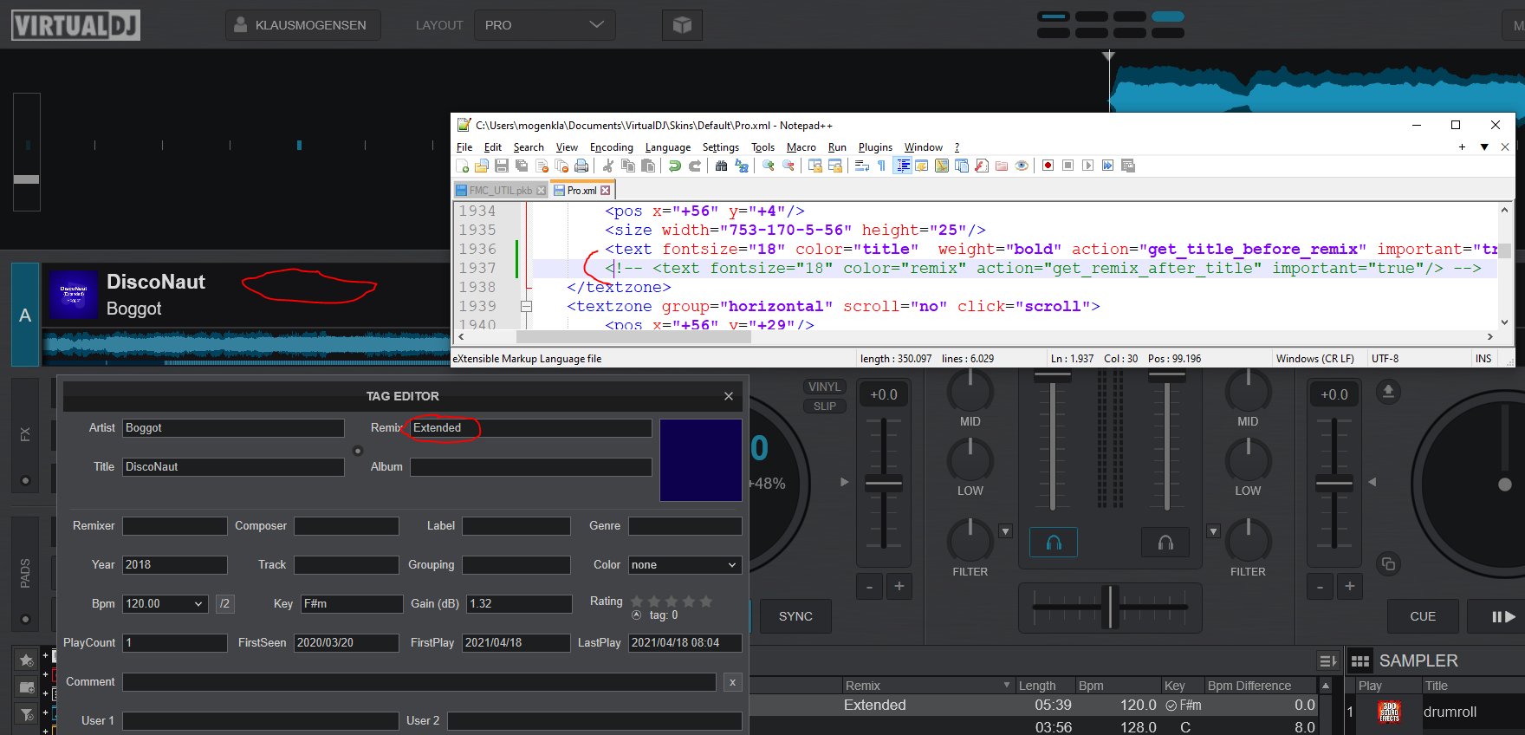Click the right deck clone icon
Image resolution: width=1525 pixels, height=735 pixels.
pos(1388,564)
